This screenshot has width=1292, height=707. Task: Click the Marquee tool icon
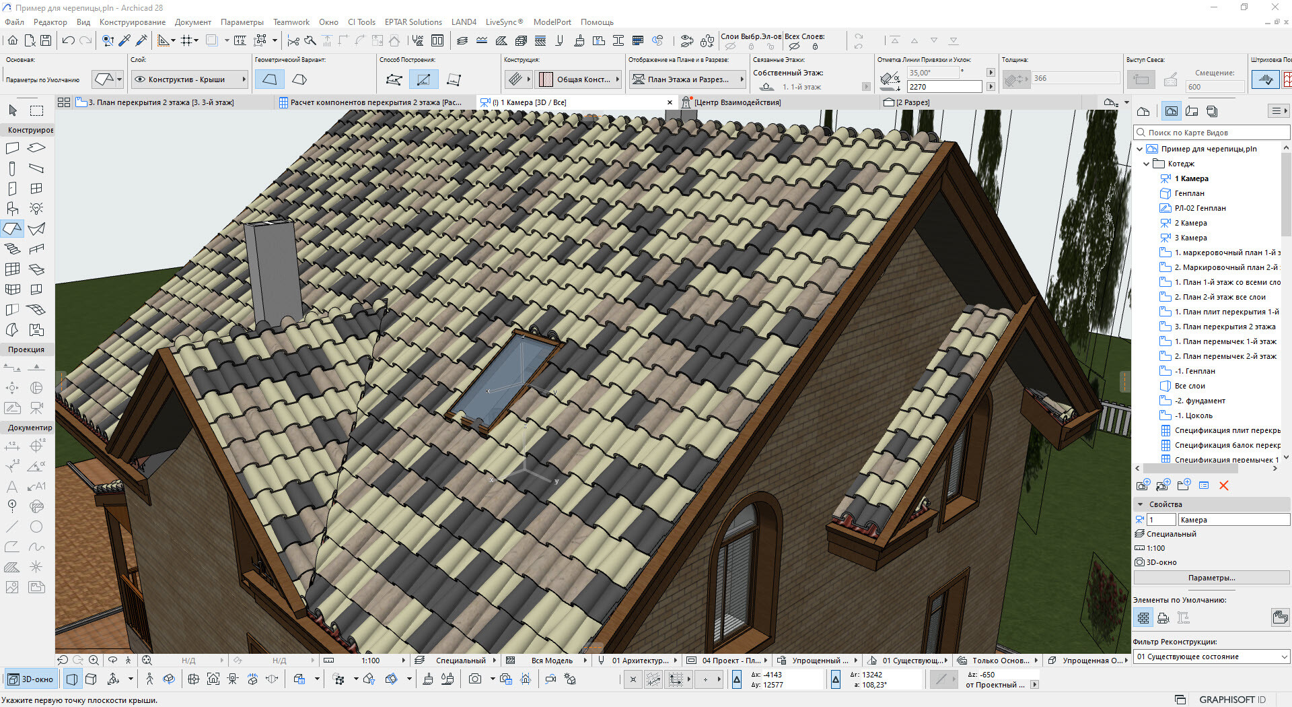(x=36, y=110)
